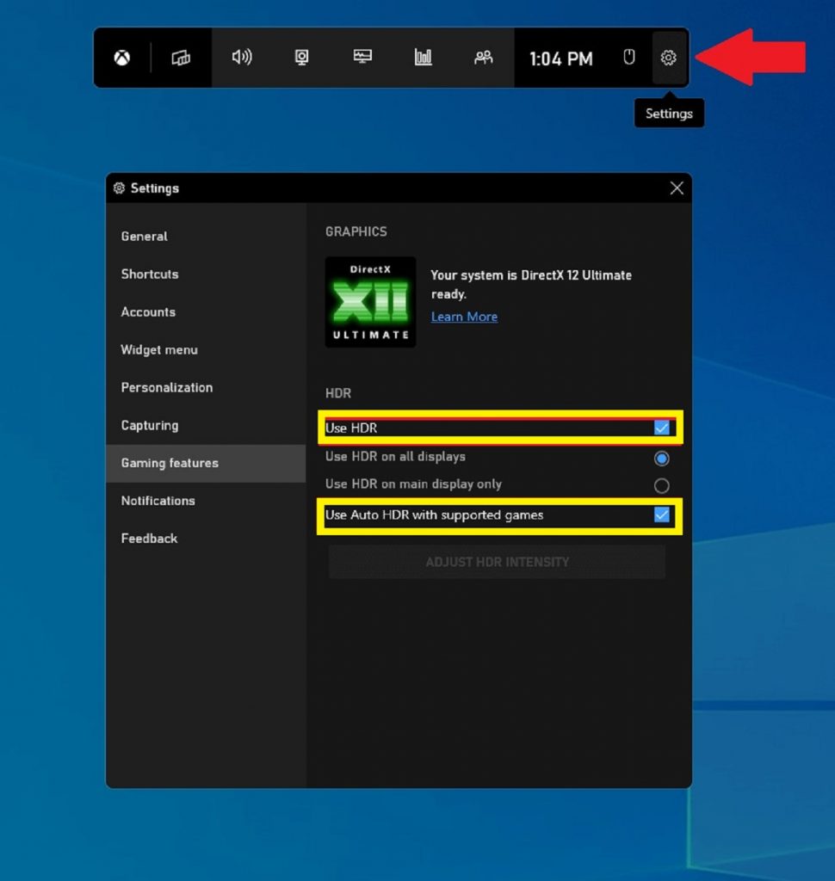Viewport: 835px width, 881px height.
Task: Open the Personalization section
Action: [x=167, y=388]
